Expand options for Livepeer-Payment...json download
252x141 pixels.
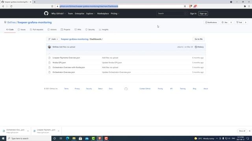(x=59, y=131)
